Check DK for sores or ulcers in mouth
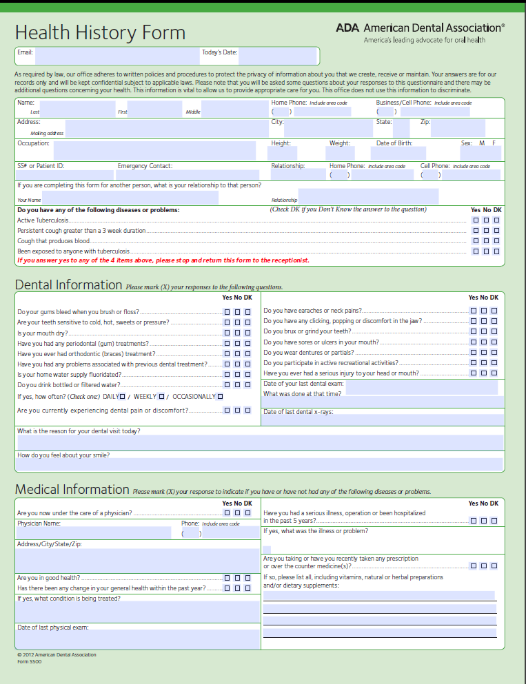 coord(494,342)
